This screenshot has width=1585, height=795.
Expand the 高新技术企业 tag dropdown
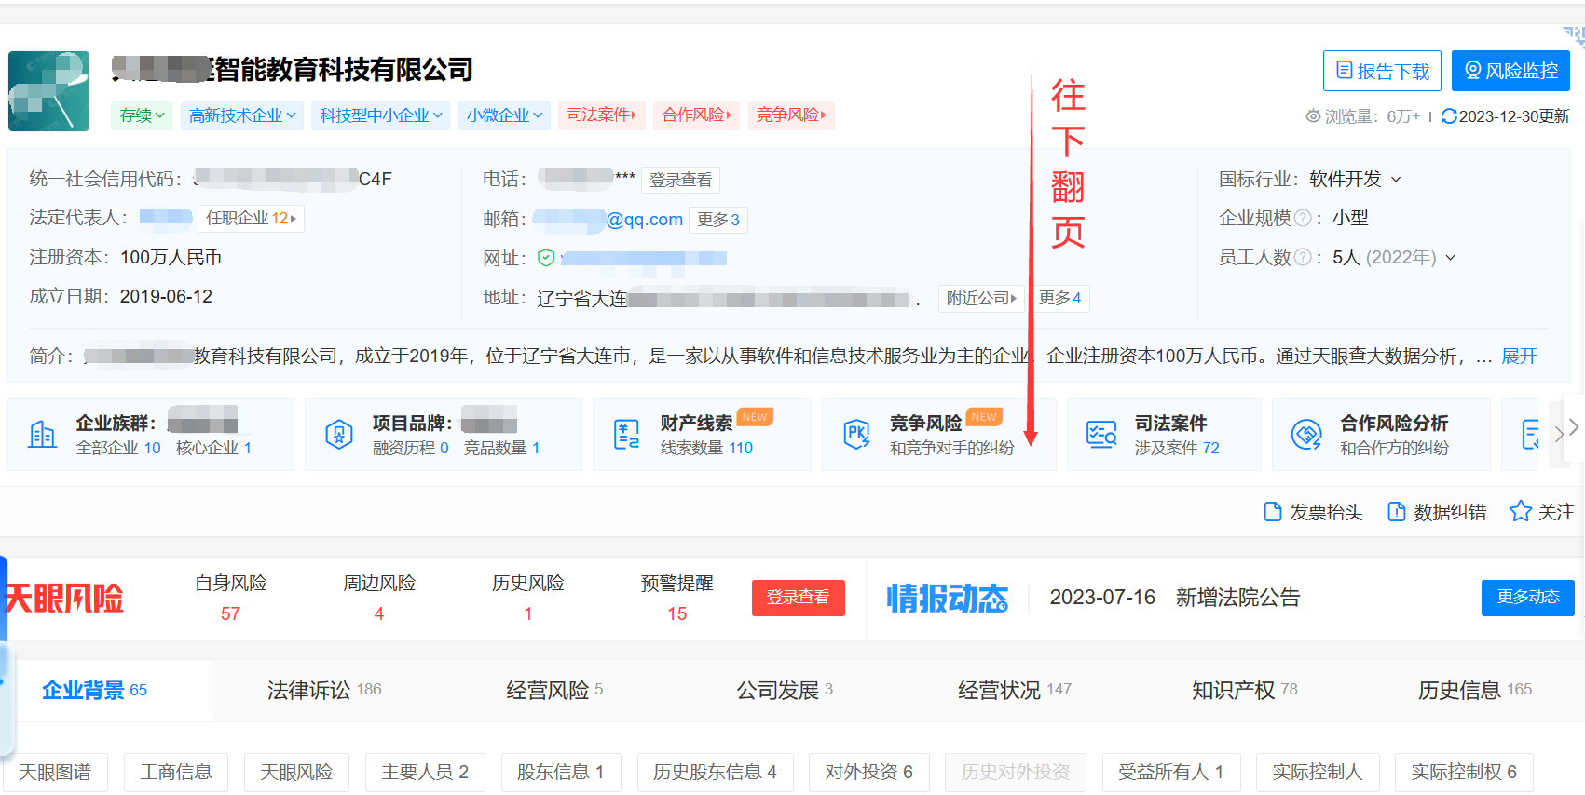242,115
